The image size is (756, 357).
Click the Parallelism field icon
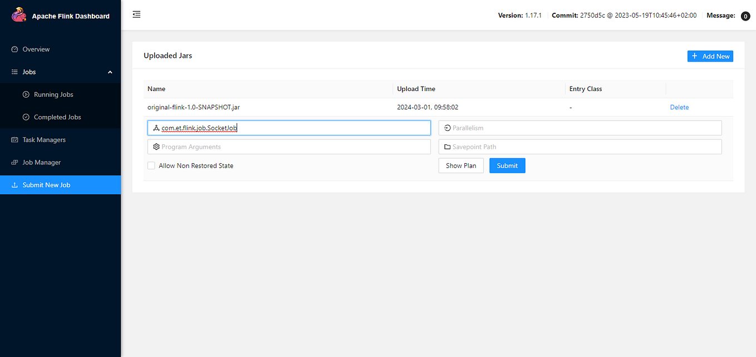446,128
